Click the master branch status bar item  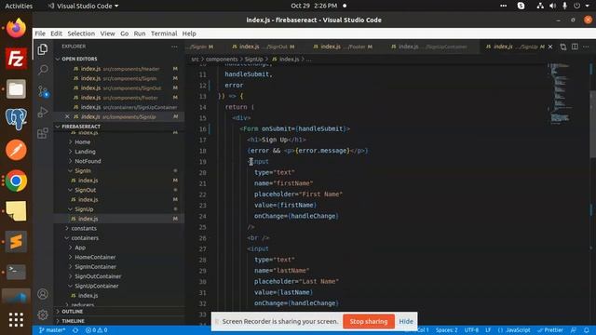click(52, 330)
